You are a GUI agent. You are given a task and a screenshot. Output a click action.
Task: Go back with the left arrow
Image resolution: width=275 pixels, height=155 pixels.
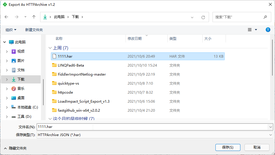(6, 17)
